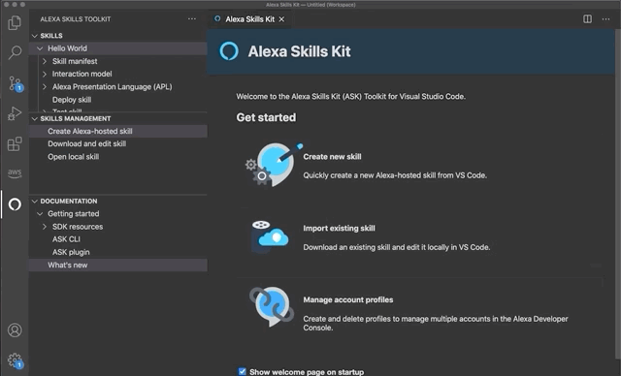621x376 pixels.
Task: Open the Alexa Skills Toolkit panel ellipsis menu
Action: point(192,19)
